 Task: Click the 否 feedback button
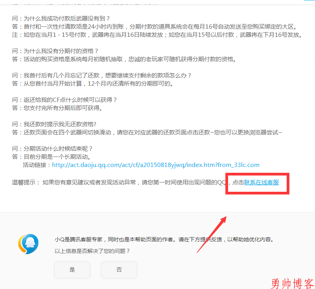pos(119,270)
